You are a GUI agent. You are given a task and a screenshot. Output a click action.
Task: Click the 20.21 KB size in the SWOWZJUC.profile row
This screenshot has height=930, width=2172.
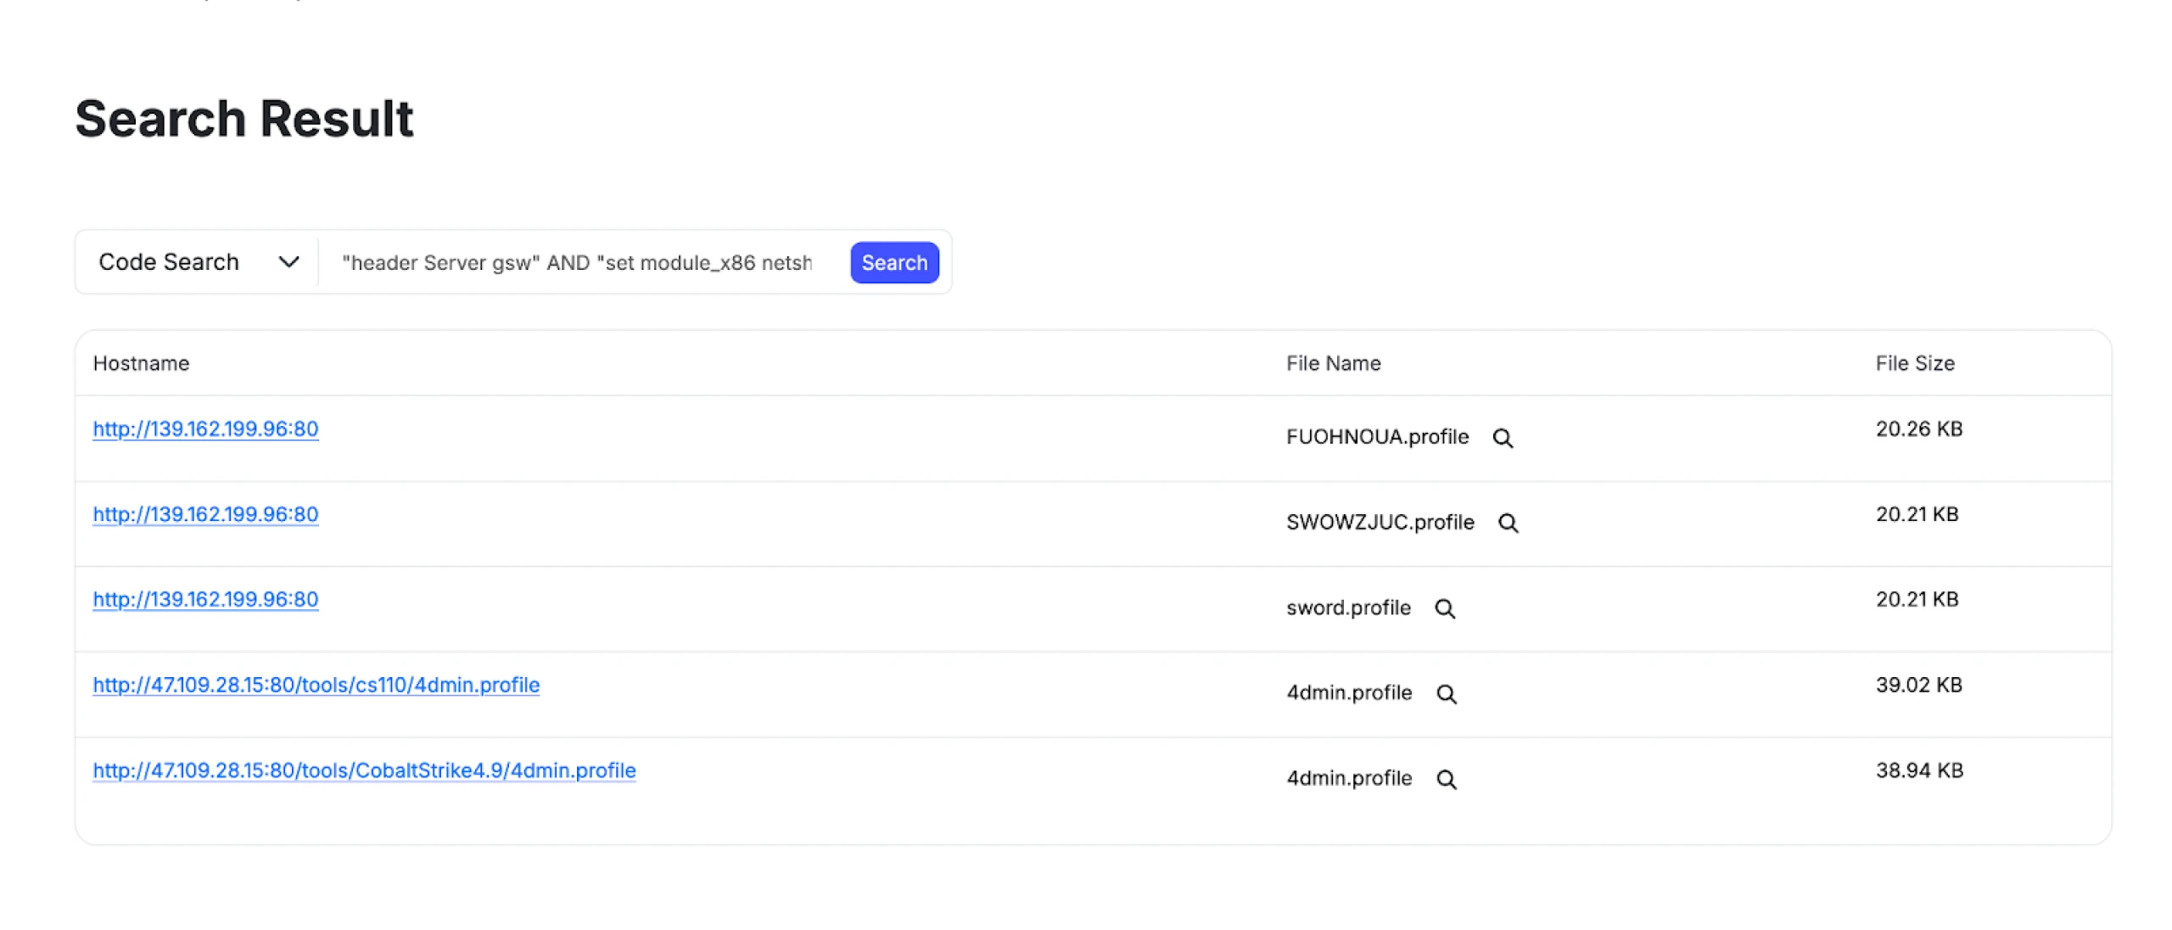pos(1917,514)
